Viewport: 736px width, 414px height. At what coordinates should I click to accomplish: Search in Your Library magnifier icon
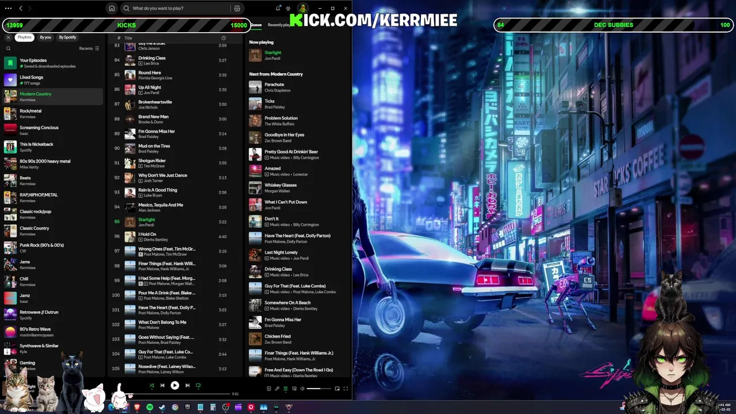click(8, 48)
